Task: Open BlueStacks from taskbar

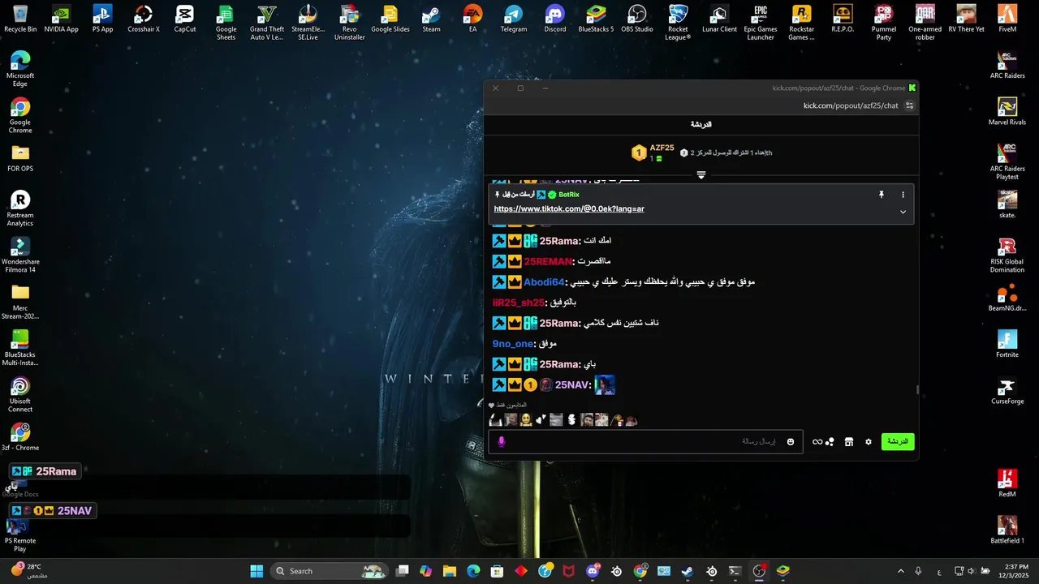Action: click(x=782, y=571)
